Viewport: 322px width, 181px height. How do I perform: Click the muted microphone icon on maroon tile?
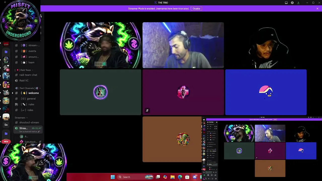[x=147, y=110]
